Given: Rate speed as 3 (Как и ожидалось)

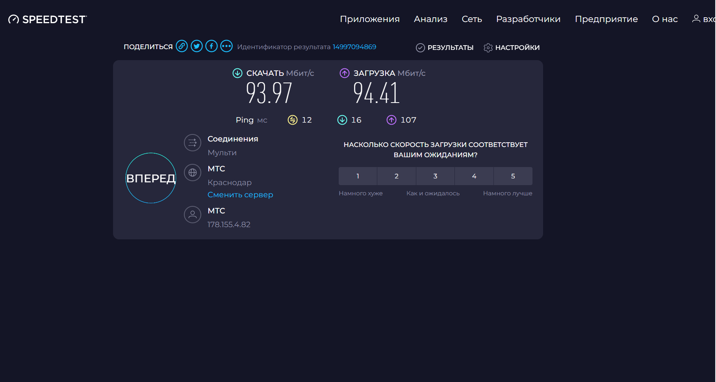Looking at the screenshot, I should [x=435, y=176].
